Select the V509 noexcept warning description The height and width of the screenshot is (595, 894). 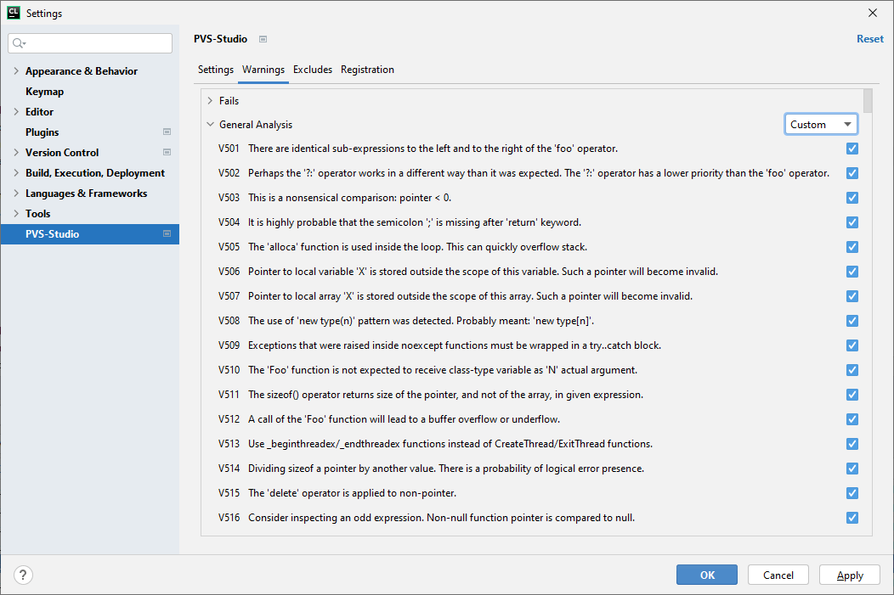point(455,345)
